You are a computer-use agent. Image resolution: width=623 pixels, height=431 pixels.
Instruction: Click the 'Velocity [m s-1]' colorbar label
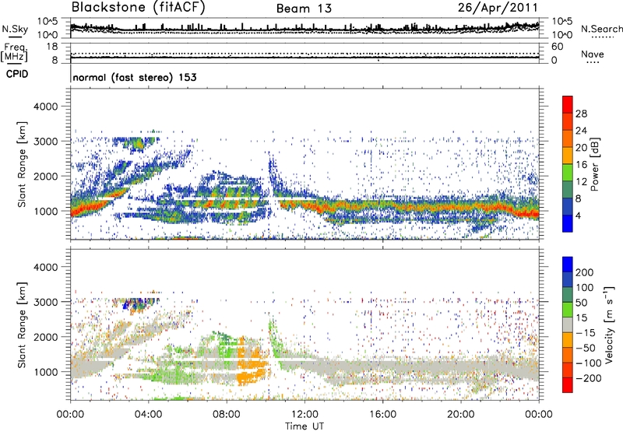(x=608, y=324)
